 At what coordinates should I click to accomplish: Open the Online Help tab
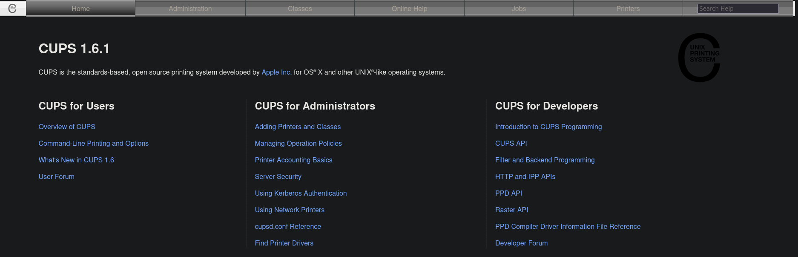[x=409, y=9]
